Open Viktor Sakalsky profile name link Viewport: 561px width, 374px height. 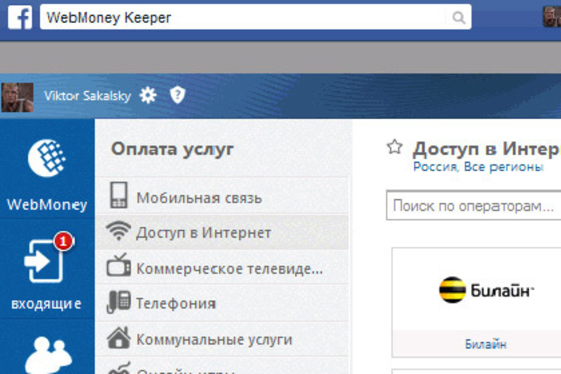click(x=87, y=96)
